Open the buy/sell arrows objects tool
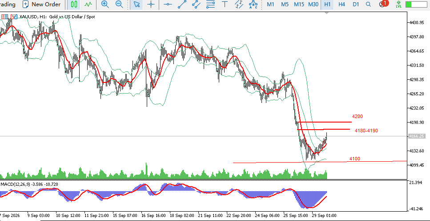 (x=239, y=4)
